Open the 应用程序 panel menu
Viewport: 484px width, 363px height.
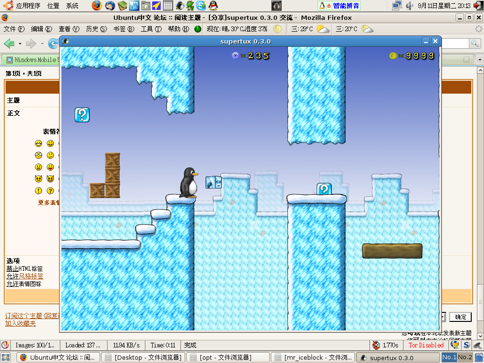pos(28,6)
